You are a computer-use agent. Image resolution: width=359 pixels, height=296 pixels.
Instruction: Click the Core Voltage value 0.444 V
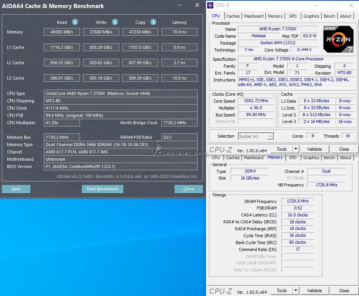[x=304, y=50]
